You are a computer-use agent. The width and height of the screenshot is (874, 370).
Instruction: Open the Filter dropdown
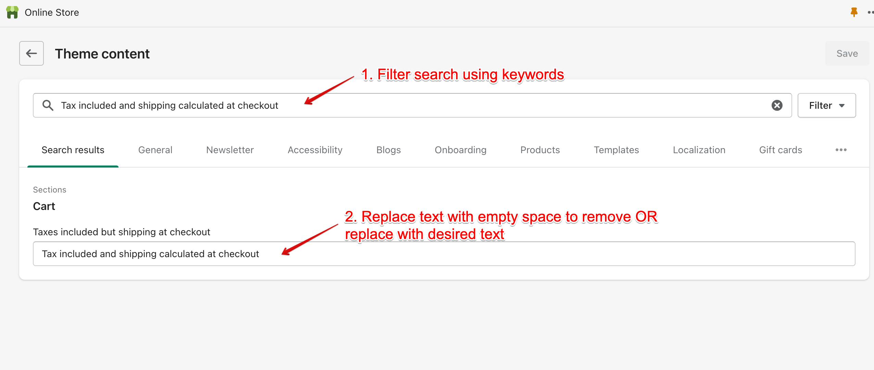[x=826, y=105]
